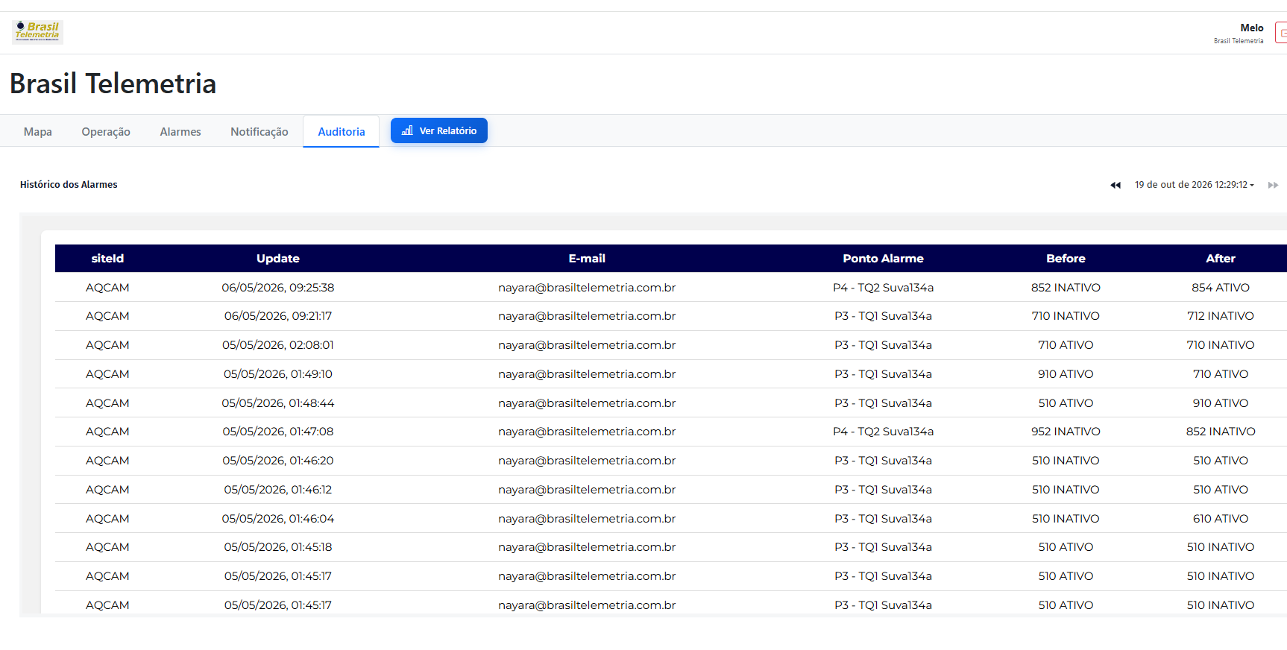Screen dimensions: 1287x650
Task: Click P4 - TQ2 Suva134a in the 01:47:08 row
Action: click(883, 432)
